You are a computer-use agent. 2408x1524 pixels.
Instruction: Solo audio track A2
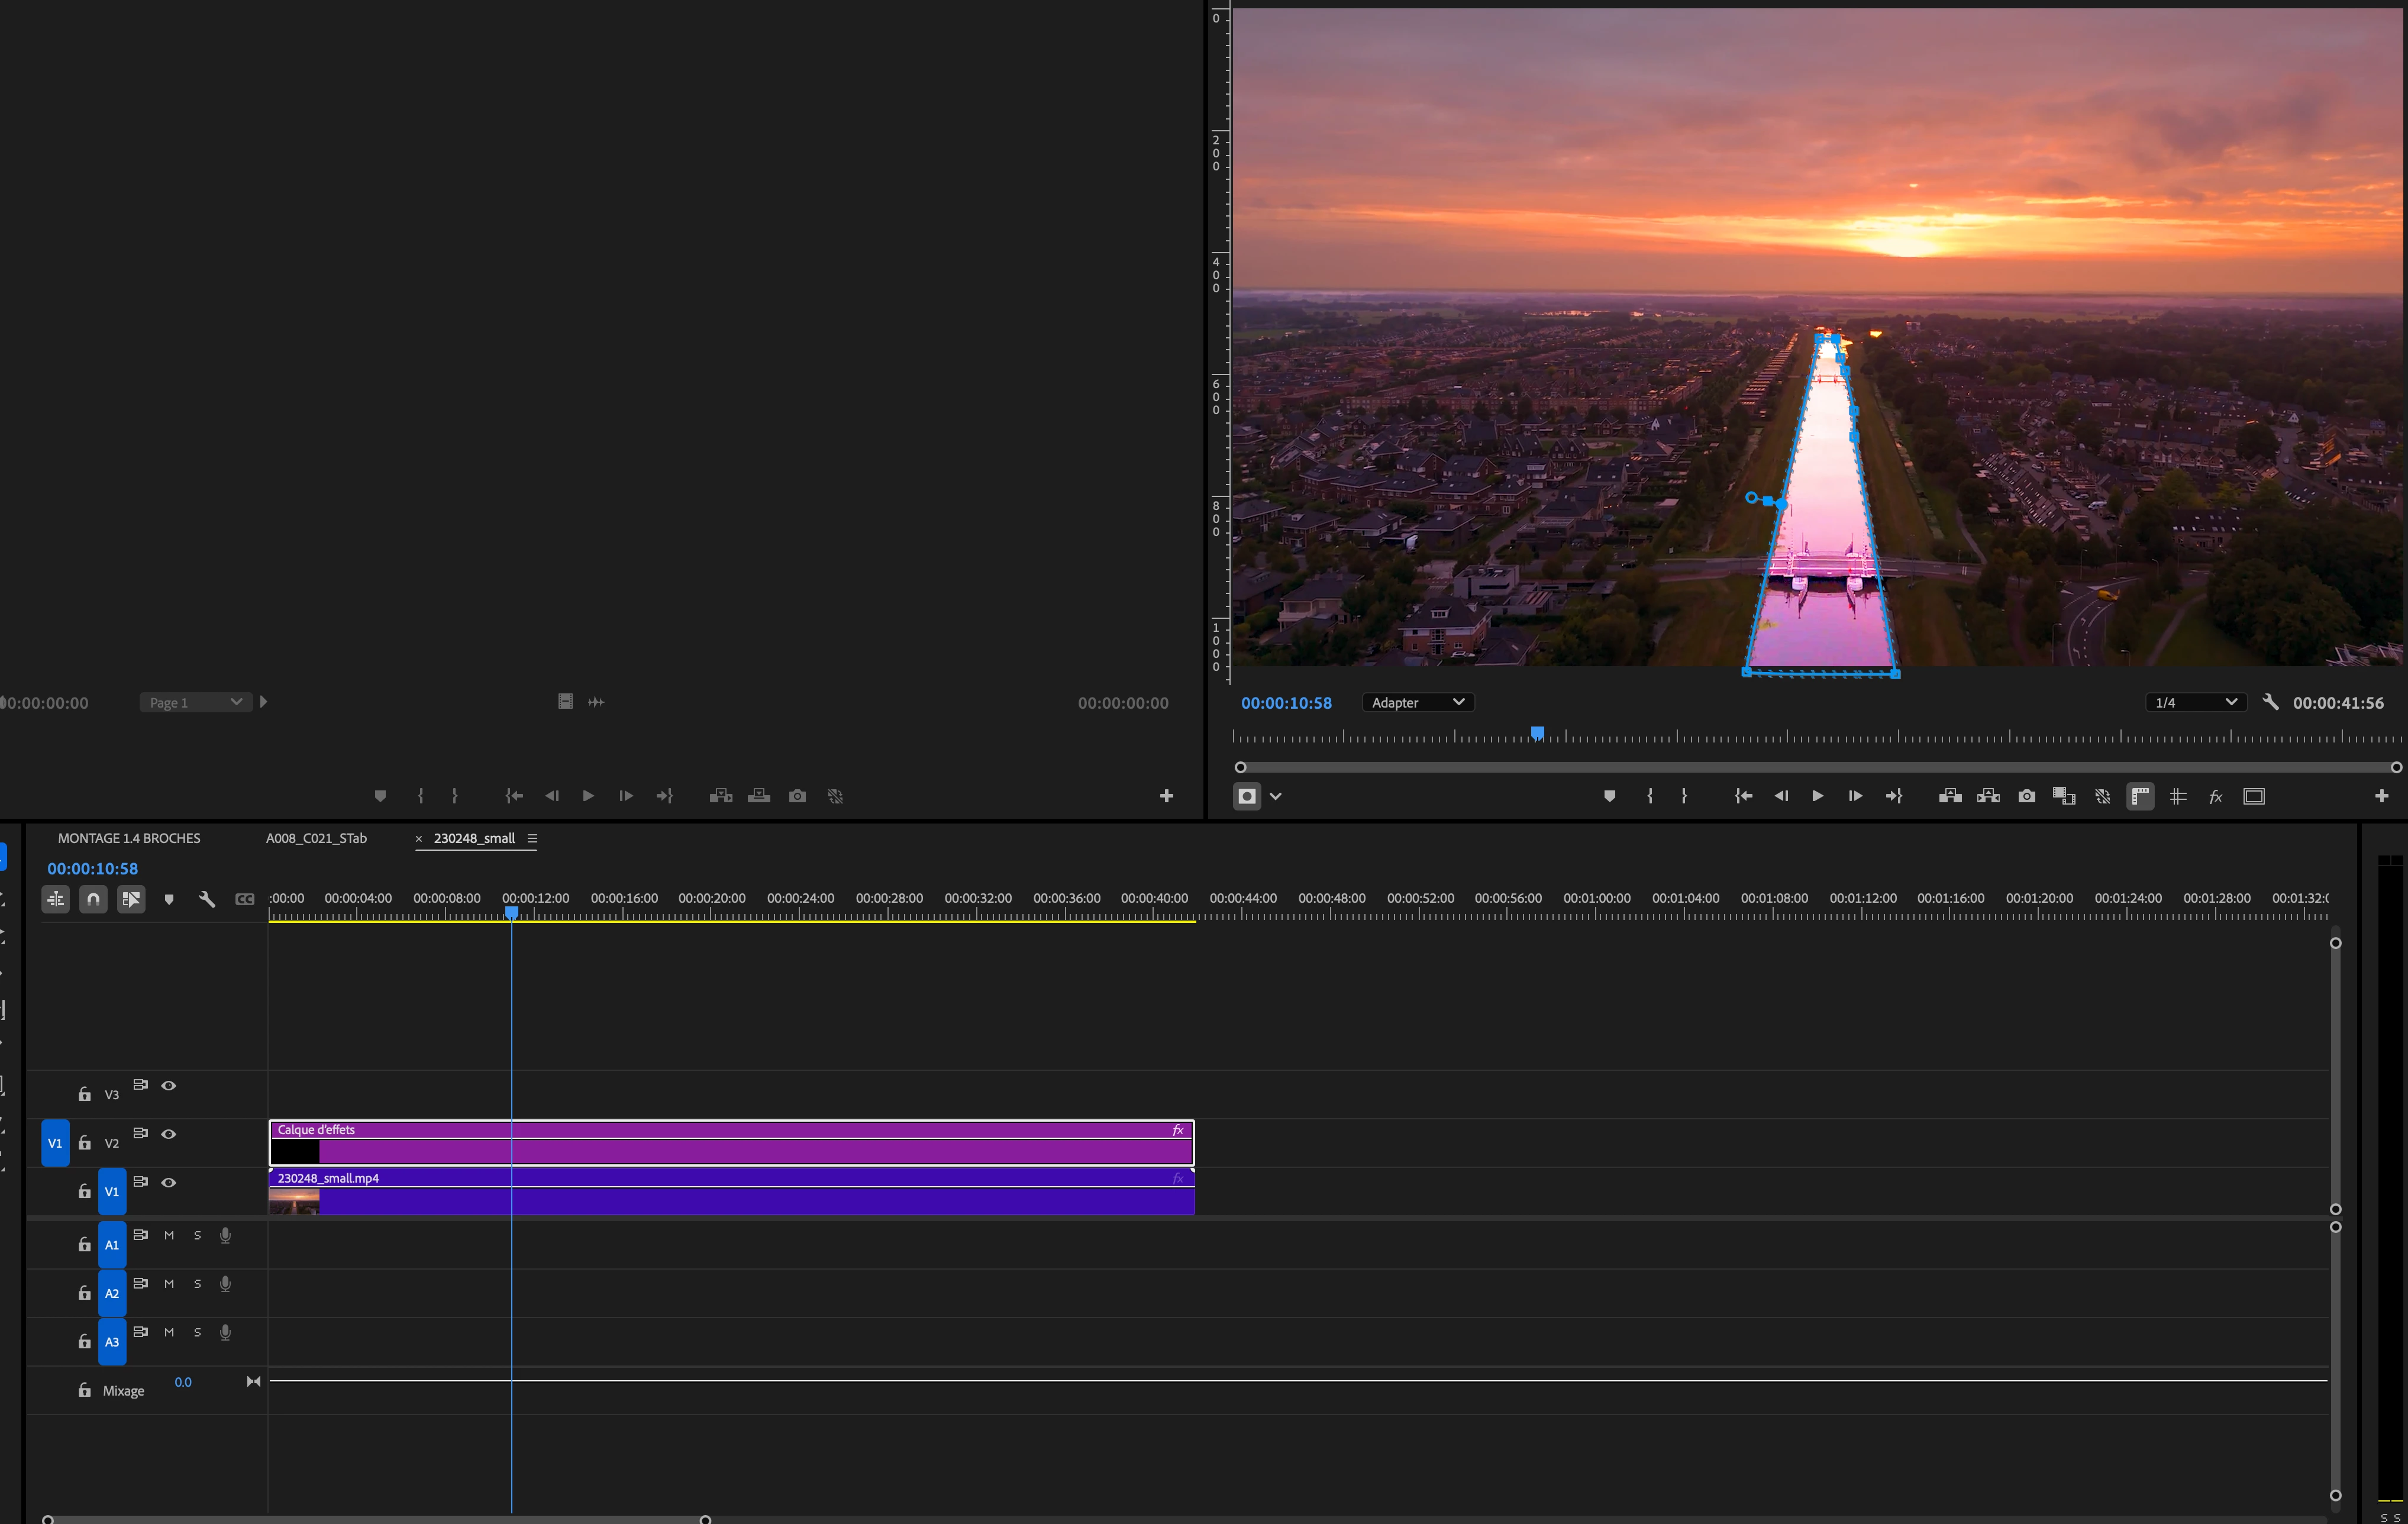point(197,1284)
